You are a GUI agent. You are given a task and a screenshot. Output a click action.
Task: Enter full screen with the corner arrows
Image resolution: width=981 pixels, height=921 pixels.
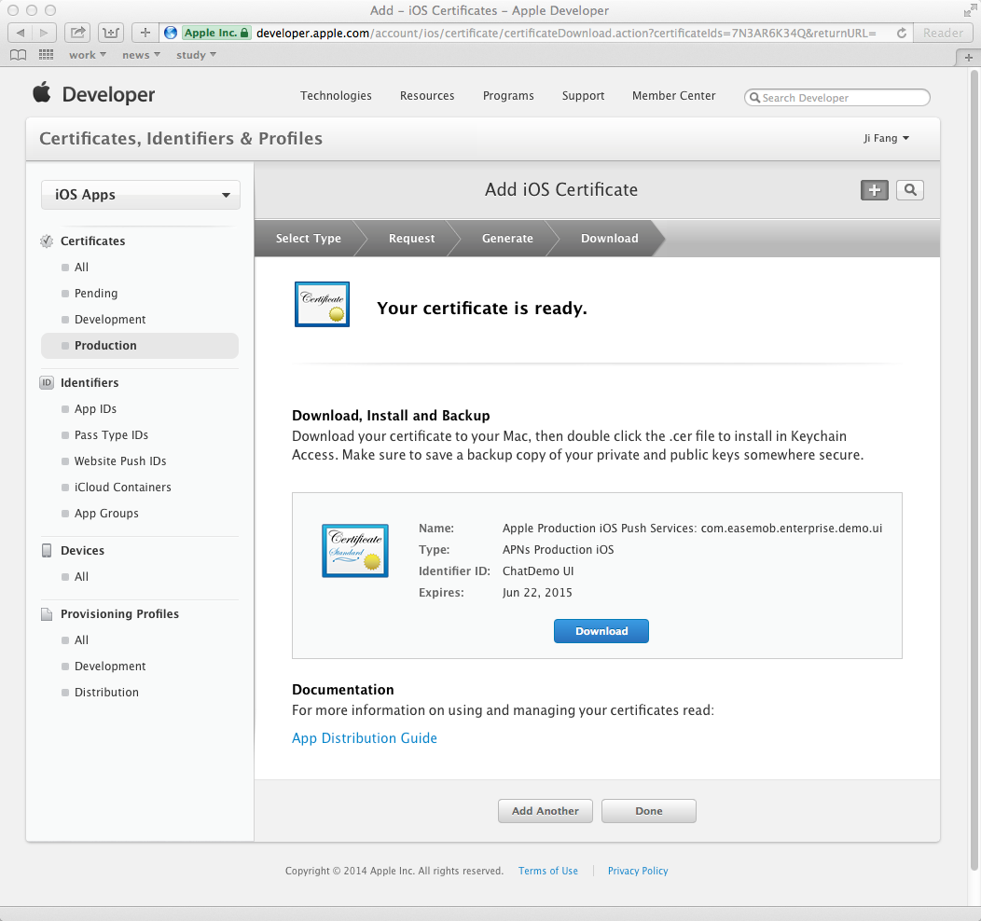pyautogui.click(x=971, y=10)
